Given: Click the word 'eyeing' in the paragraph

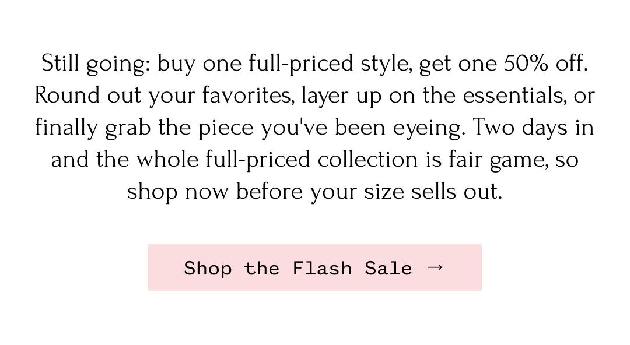Looking at the screenshot, I should click(426, 129).
